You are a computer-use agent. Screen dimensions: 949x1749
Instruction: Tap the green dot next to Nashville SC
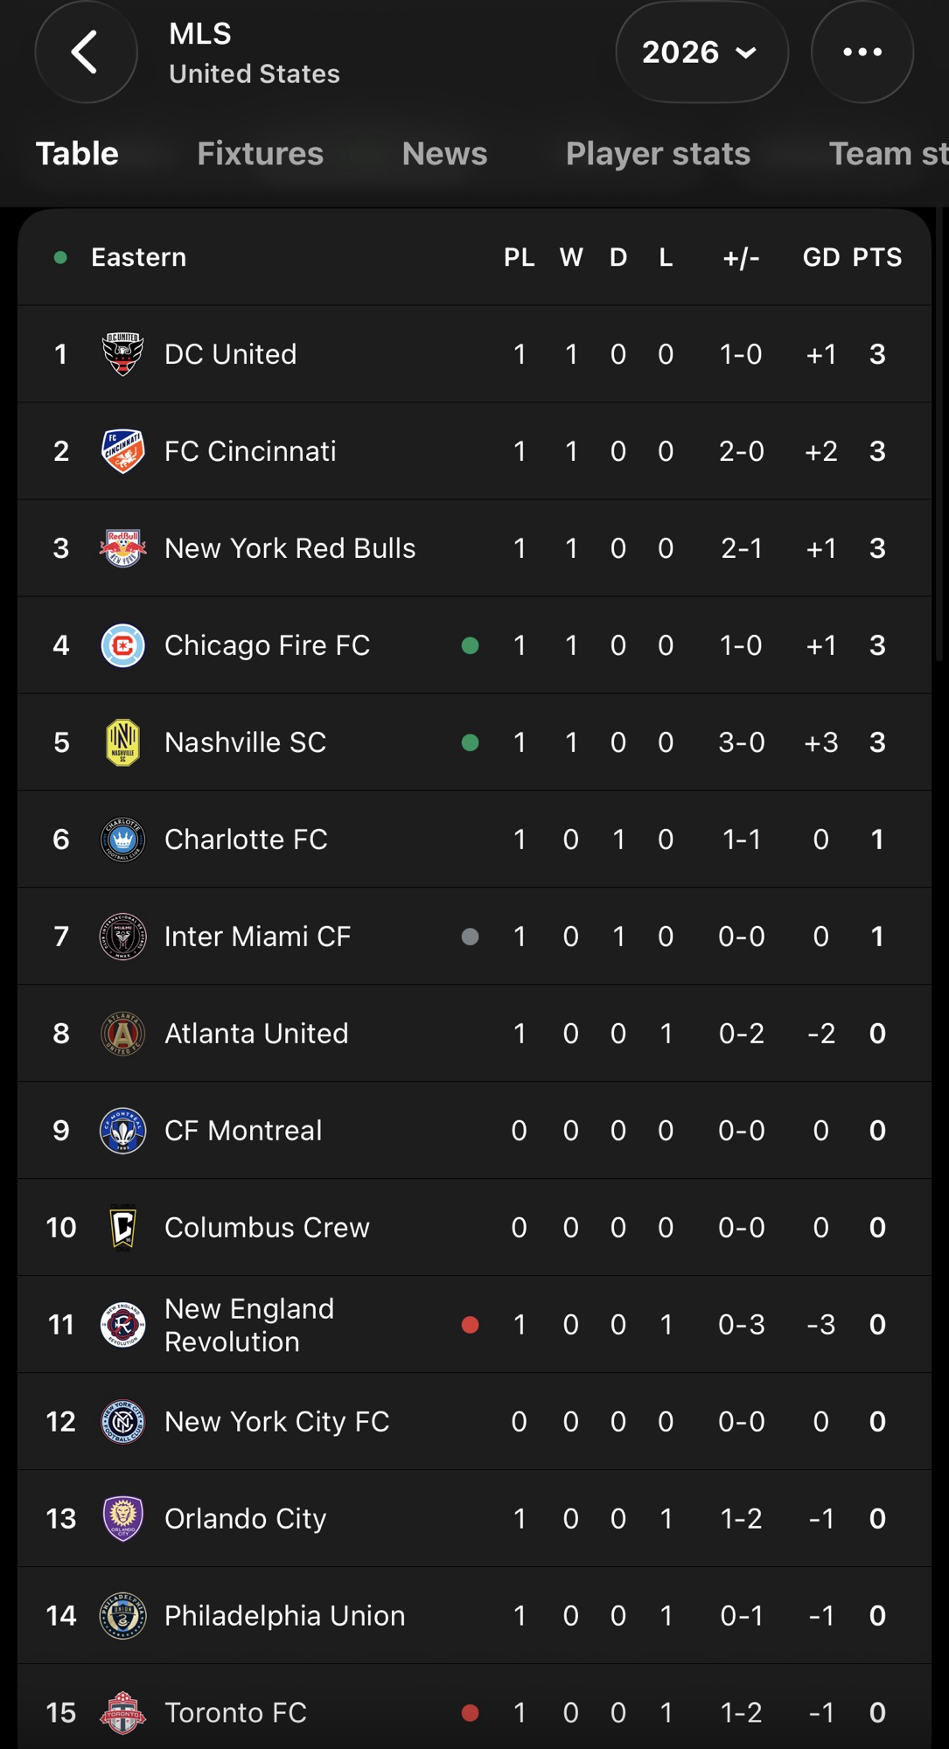470,742
